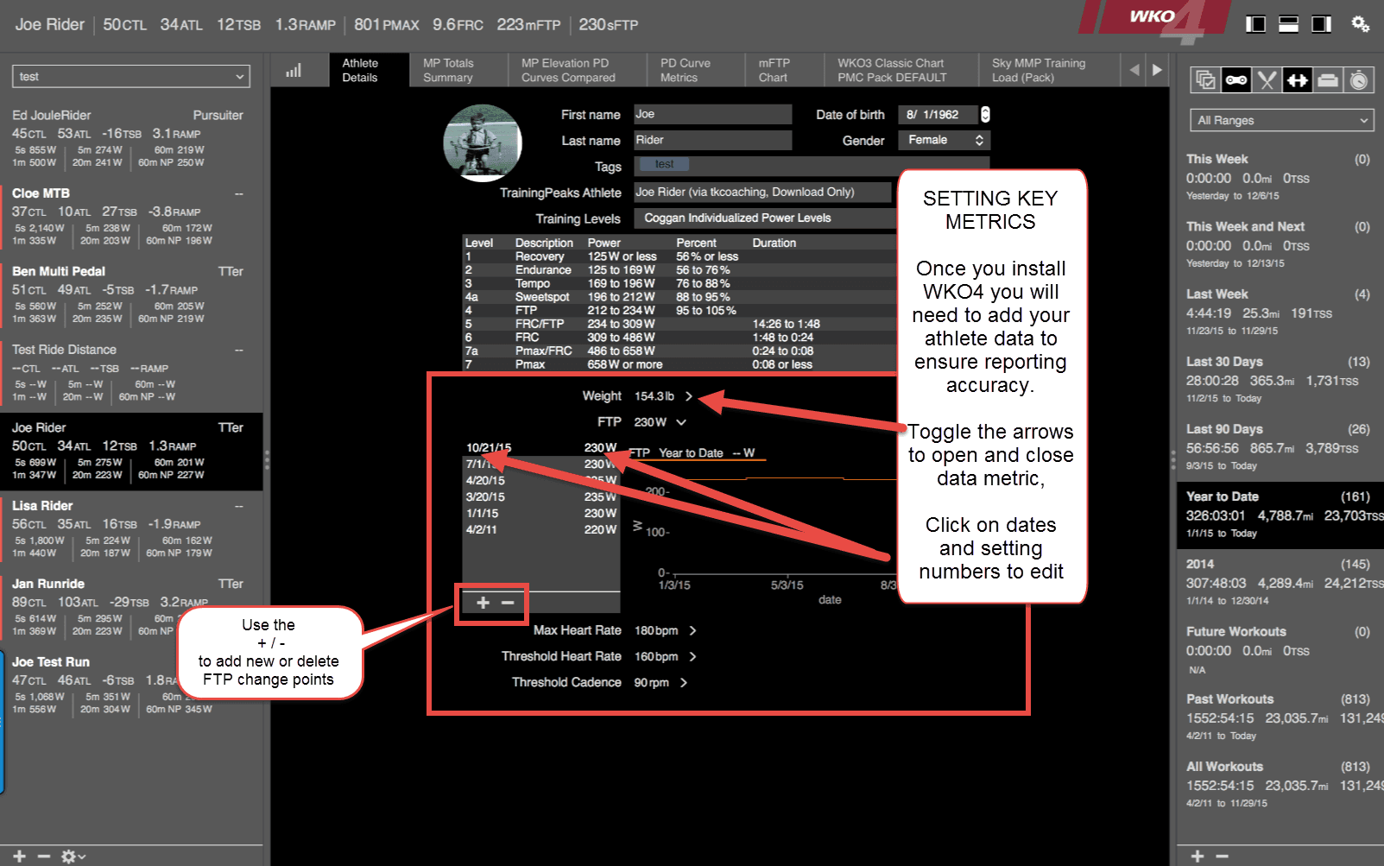Toggle the crossed oars rowing filter
Image resolution: width=1384 pixels, height=866 pixels.
[1267, 80]
